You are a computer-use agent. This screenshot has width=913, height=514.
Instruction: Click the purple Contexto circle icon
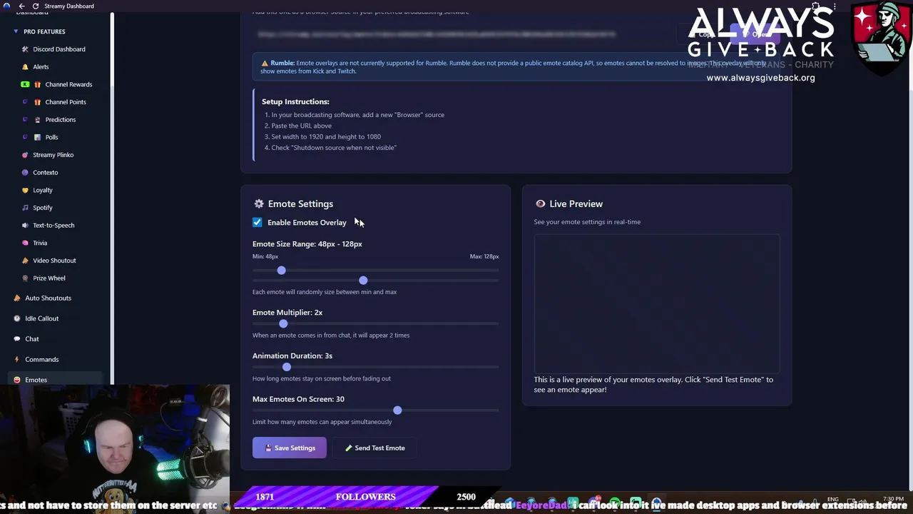tap(26, 173)
